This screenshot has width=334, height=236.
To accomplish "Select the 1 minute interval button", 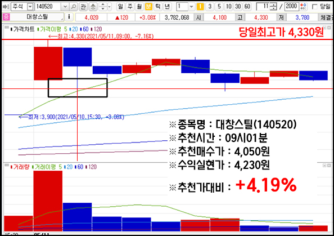I will 200,7.
